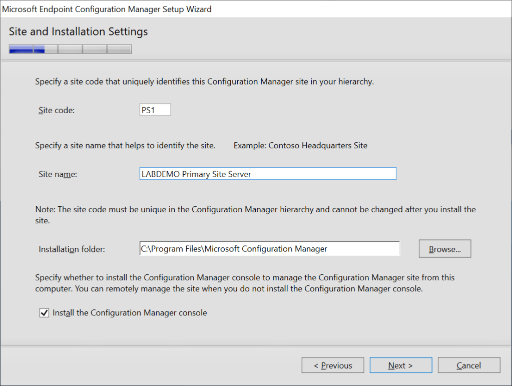Viewport: 512px width, 386px height.
Task: Go back with the Previous button
Action: click(x=333, y=365)
